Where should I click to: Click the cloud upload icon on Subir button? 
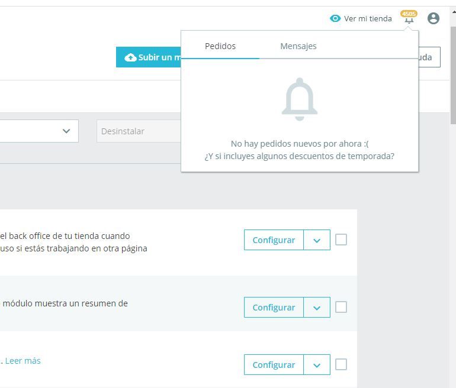[130, 57]
